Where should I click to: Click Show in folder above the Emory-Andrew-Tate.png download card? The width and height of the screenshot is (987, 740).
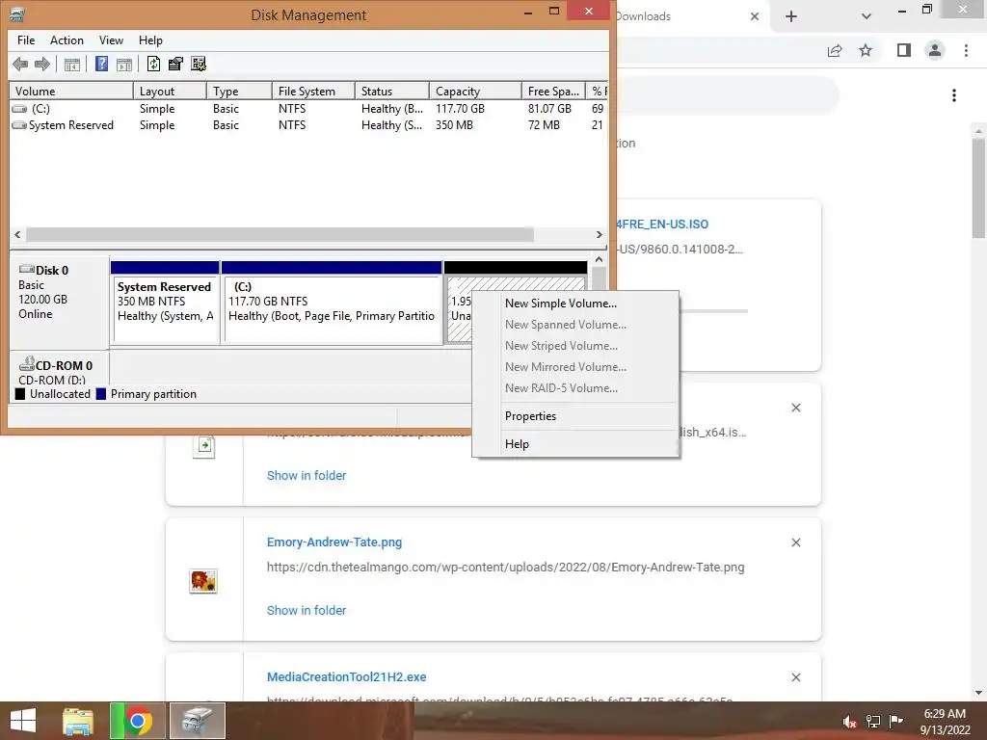coord(307,476)
